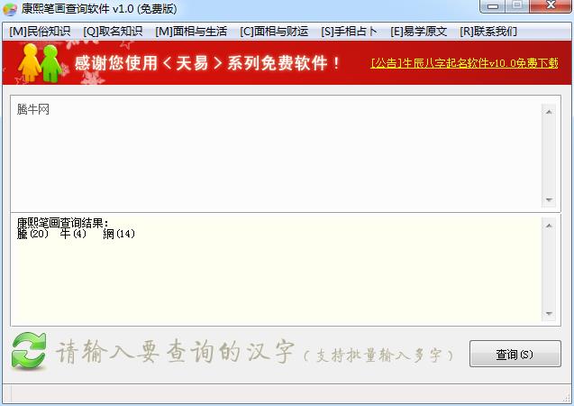Click the application logo in title bar
Image resolution: width=574 pixels, height=406 pixels.
[10, 9]
